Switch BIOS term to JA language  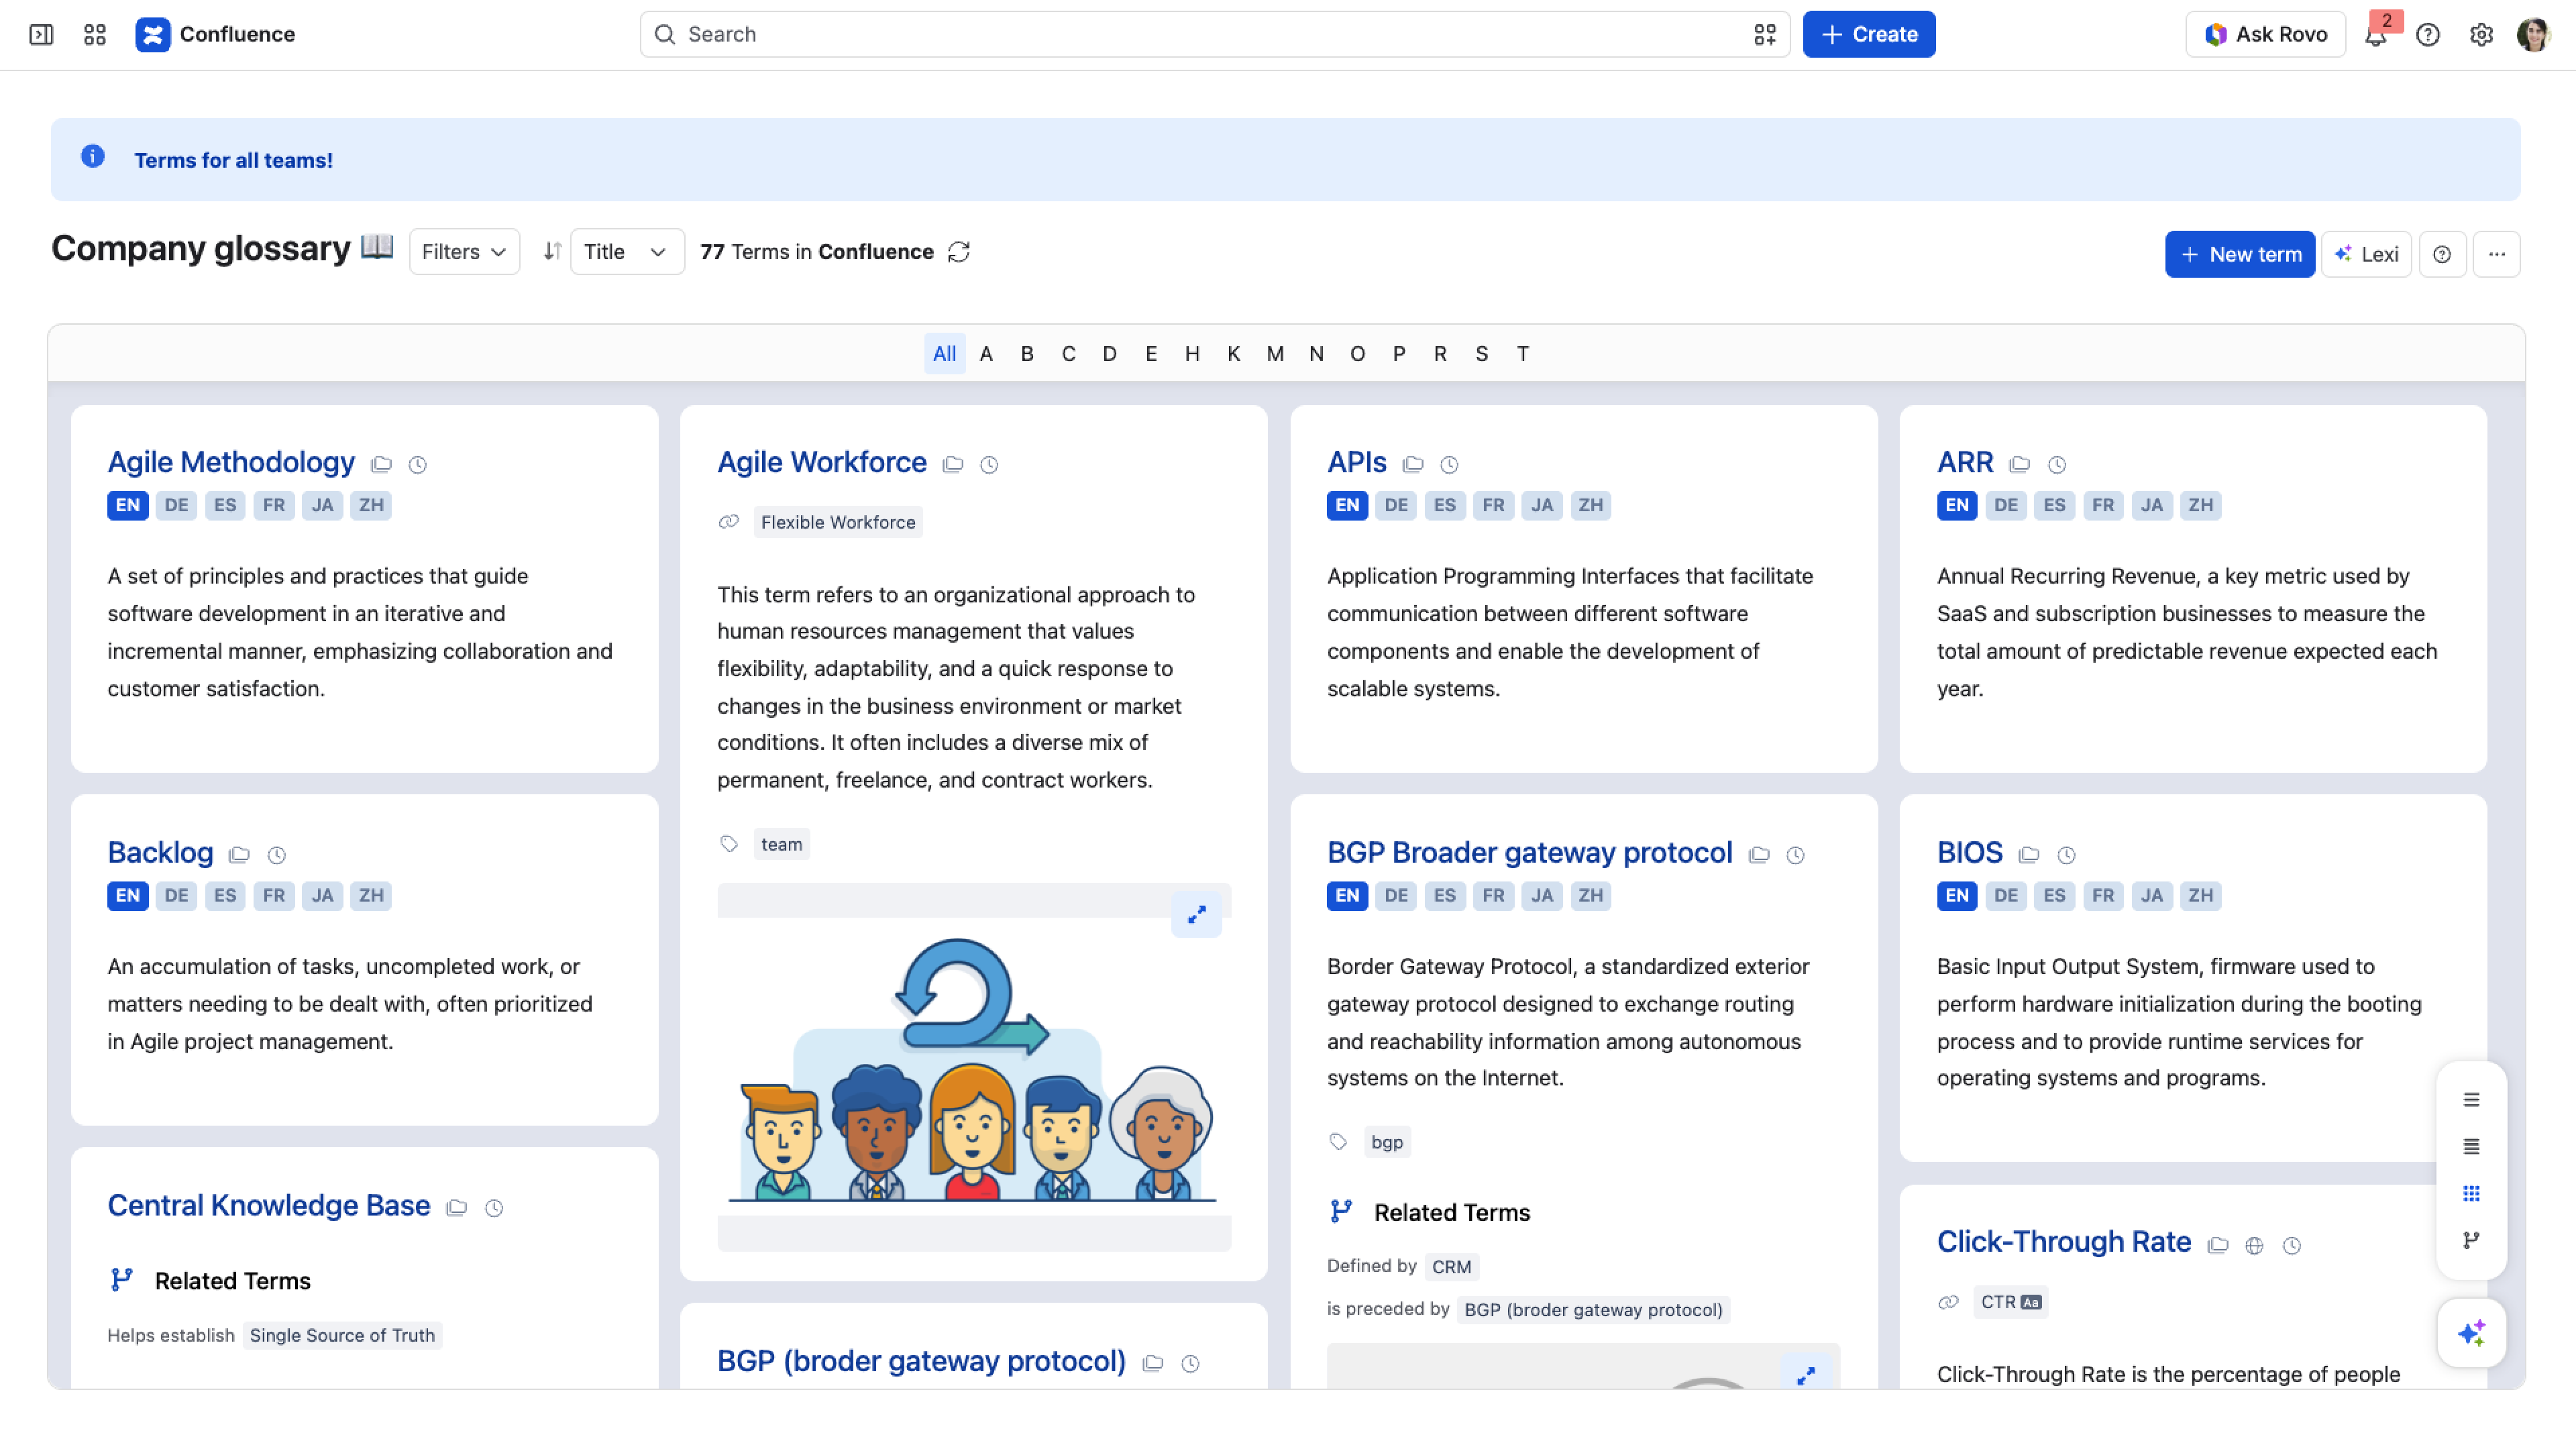[x=2152, y=895]
